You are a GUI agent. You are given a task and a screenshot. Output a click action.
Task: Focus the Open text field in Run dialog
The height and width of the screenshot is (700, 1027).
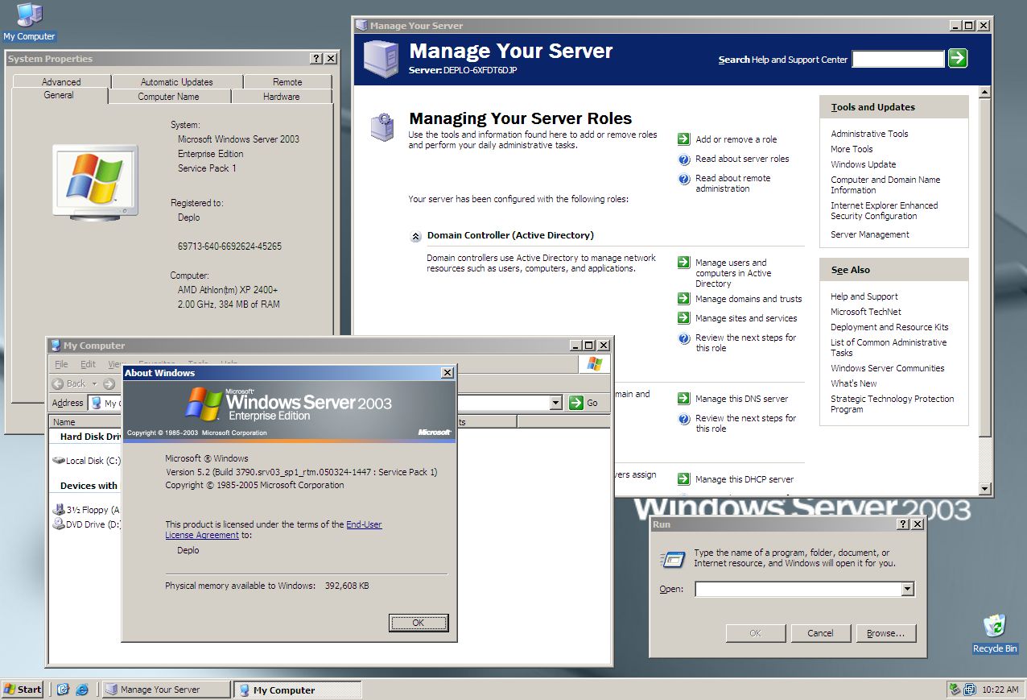click(798, 590)
